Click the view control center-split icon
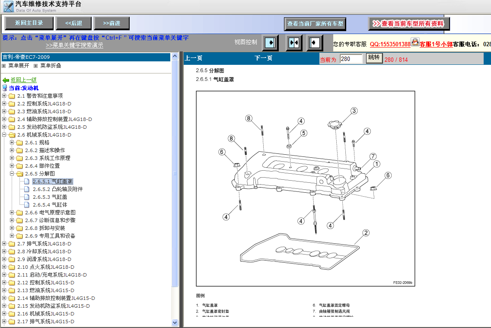491x328 pixels. click(294, 42)
